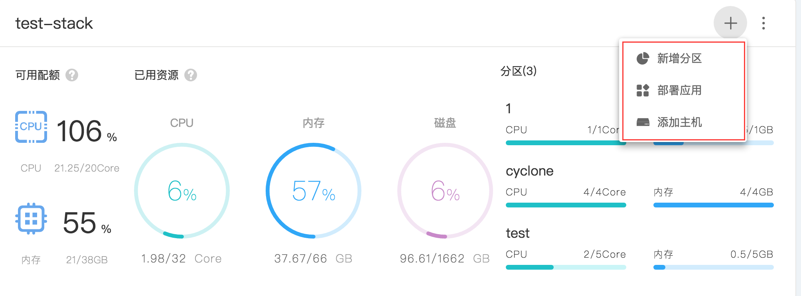801x296 pixels.
Task: Click the 磁盘 6% usage ring
Action: pyautogui.click(x=445, y=191)
